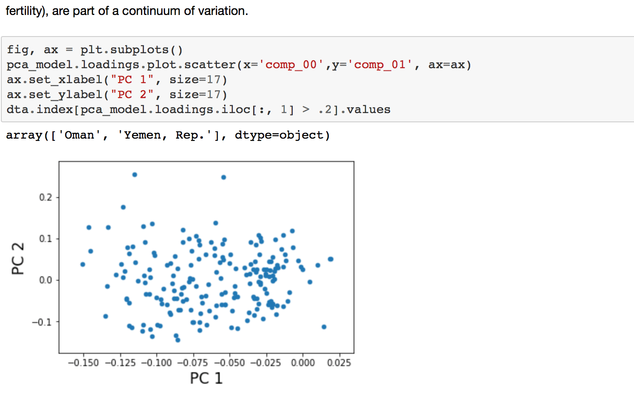The width and height of the screenshot is (634, 396).
Task: Click 'Oman' in the output array
Action: point(79,135)
